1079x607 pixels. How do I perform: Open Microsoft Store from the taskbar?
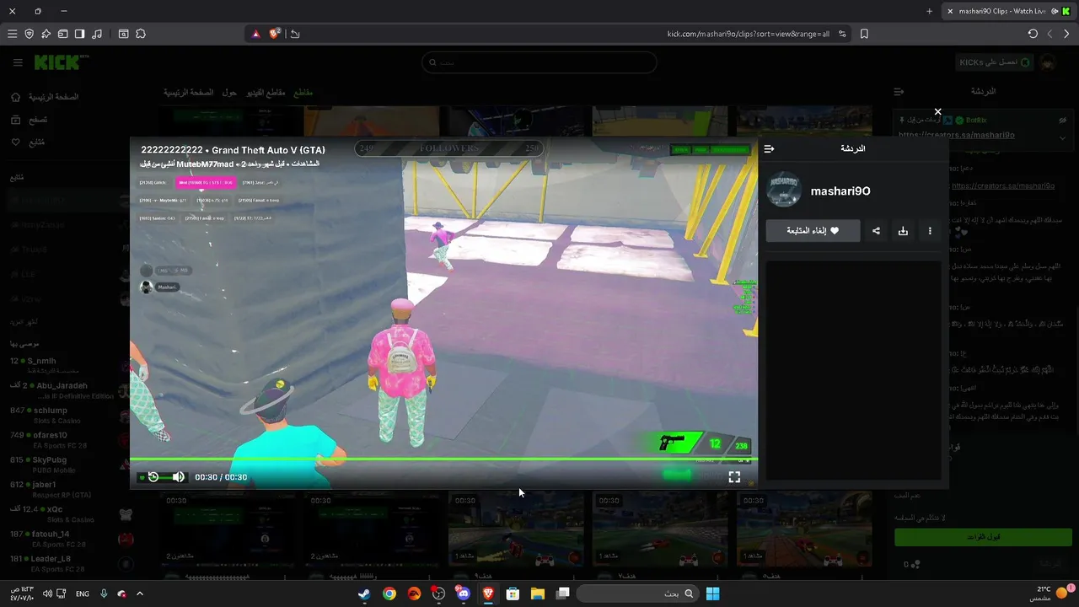[x=513, y=594]
